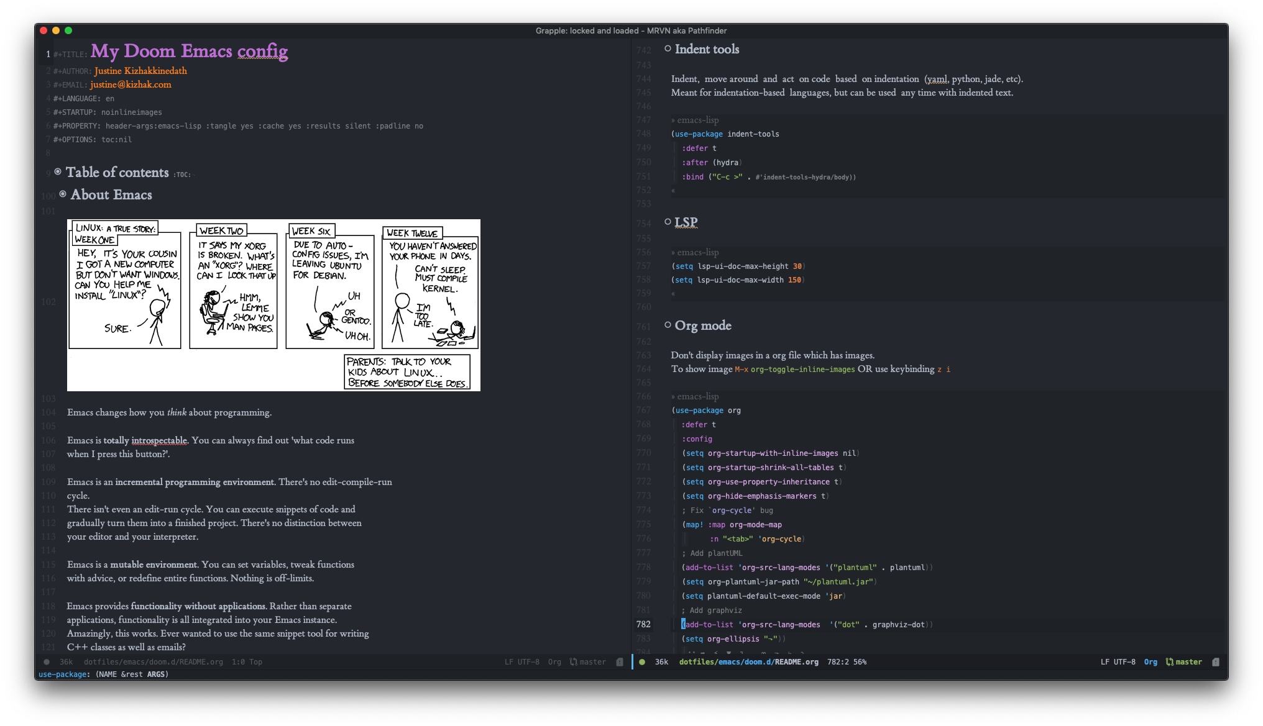The width and height of the screenshot is (1263, 726).
Task: Click the git branch icon in left modeline
Action: pyautogui.click(x=573, y=662)
